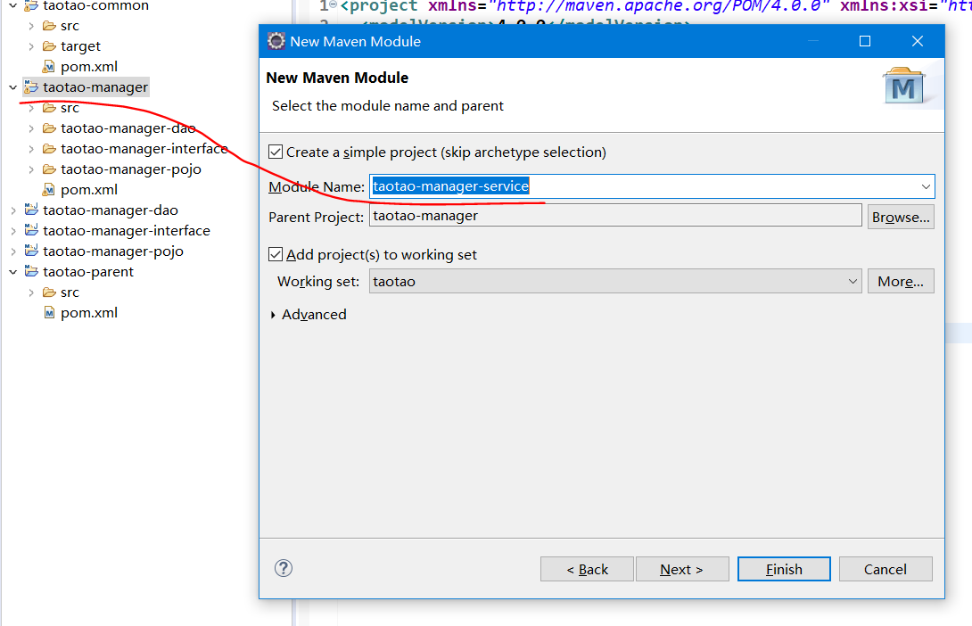Expand the top-level taotao-manager-pojo project
The height and width of the screenshot is (626, 972).
(x=13, y=251)
